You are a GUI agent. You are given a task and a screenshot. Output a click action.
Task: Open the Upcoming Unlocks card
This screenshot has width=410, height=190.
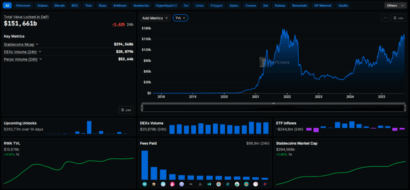[20, 123]
